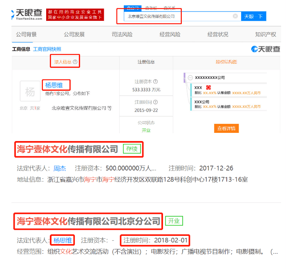This screenshot has height=269, width=286.
Task: Click the help icon next to 法人信息
Action: (x=75, y=62)
